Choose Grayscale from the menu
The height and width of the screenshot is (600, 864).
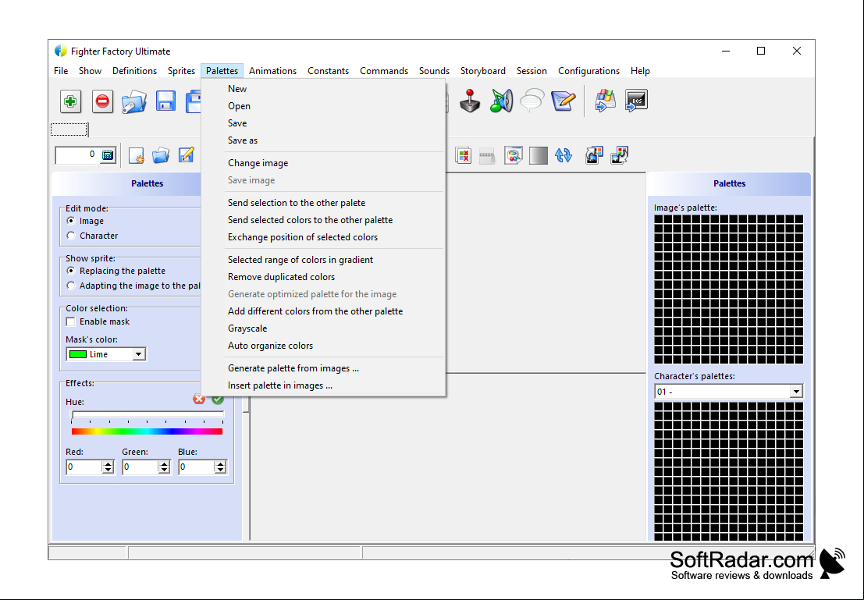pyautogui.click(x=323, y=328)
